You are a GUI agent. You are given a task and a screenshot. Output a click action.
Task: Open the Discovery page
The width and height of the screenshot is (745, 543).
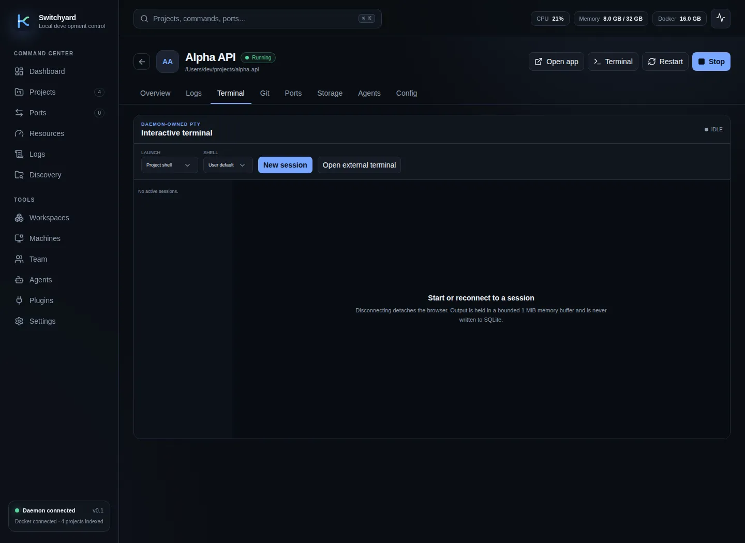tap(59, 175)
